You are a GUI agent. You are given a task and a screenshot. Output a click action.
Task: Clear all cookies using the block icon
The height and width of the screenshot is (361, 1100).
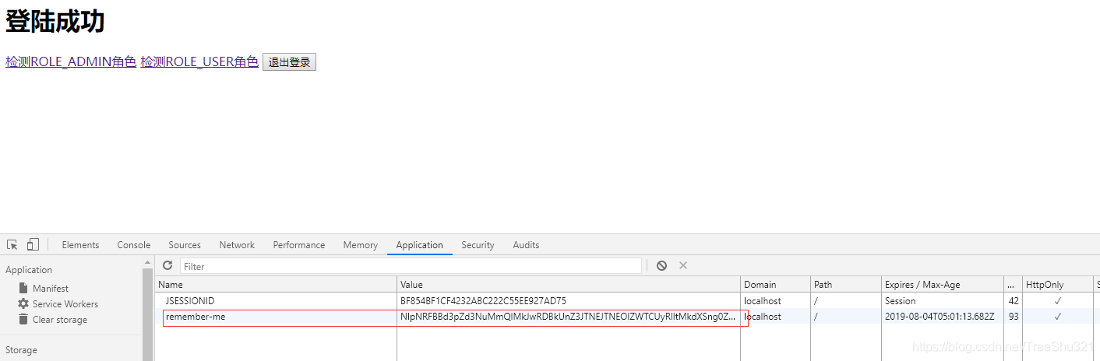click(661, 266)
